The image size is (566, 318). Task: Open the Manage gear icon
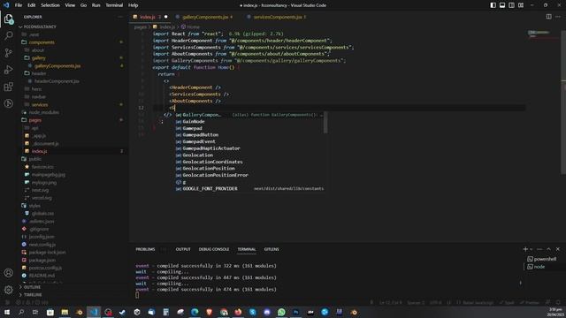pyautogui.click(x=9, y=289)
